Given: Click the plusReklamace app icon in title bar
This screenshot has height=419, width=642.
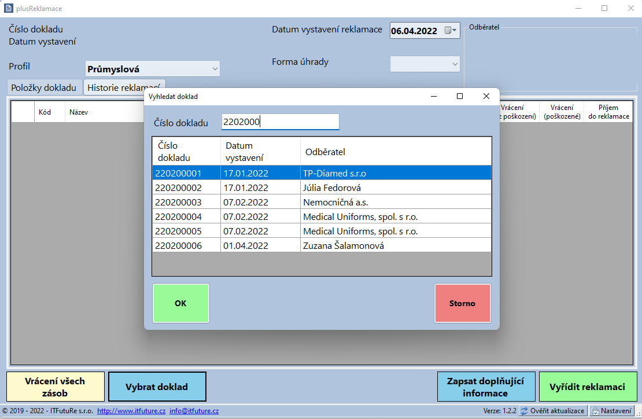Looking at the screenshot, I should (x=8, y=8).
